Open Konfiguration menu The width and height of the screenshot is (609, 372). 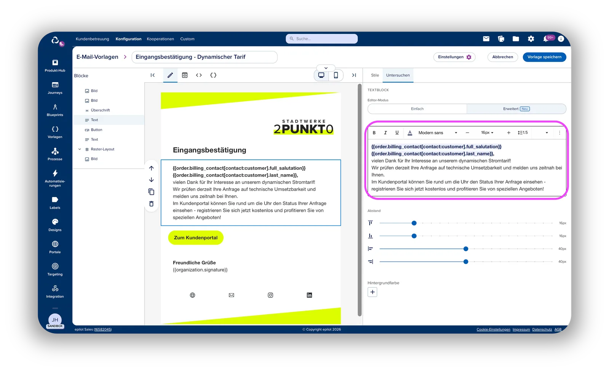[x=129, y=39]
